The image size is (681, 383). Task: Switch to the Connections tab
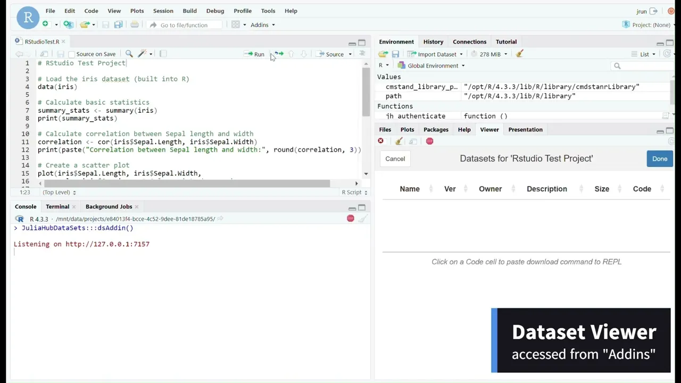pos(469,41)
